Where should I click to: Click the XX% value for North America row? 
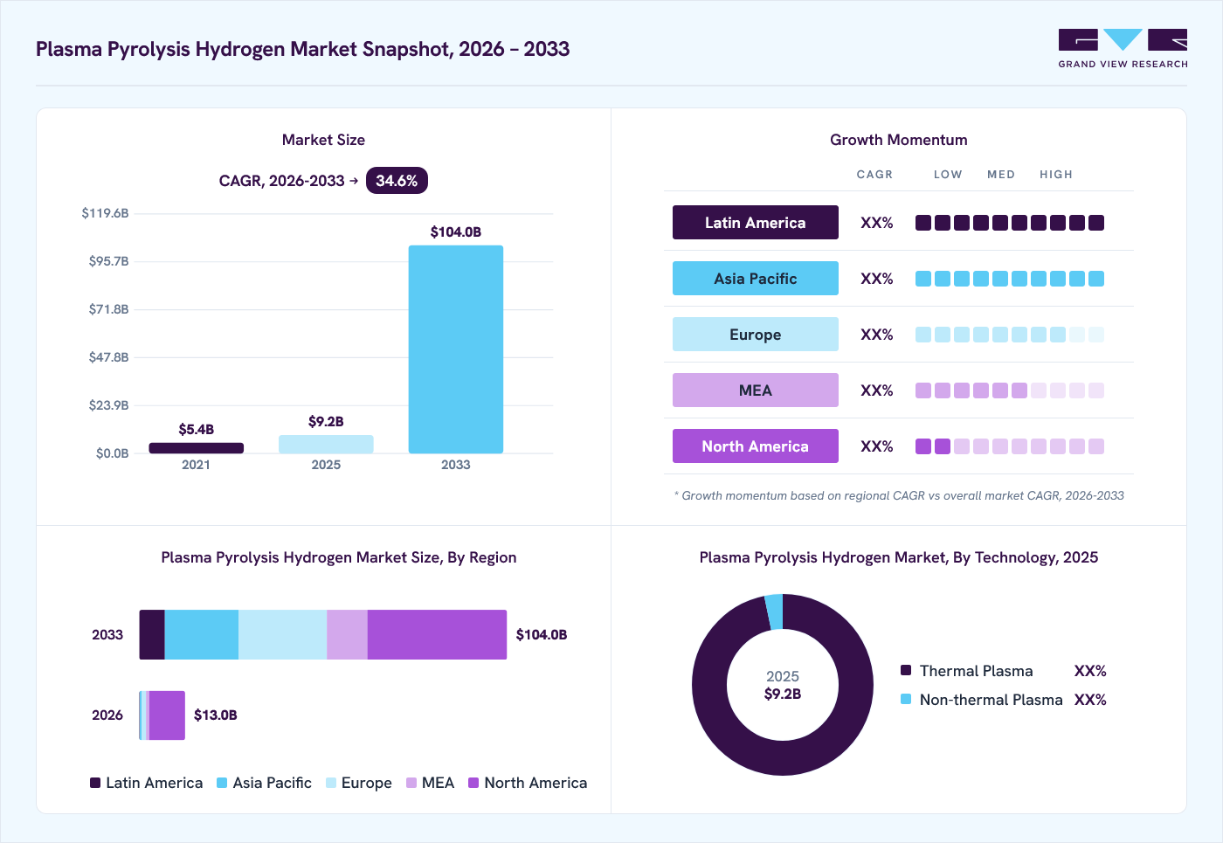(877, 446)
